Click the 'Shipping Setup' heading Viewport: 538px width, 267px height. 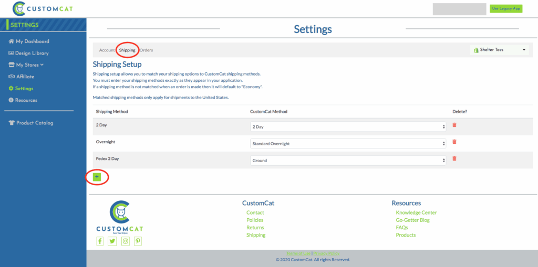117,64
